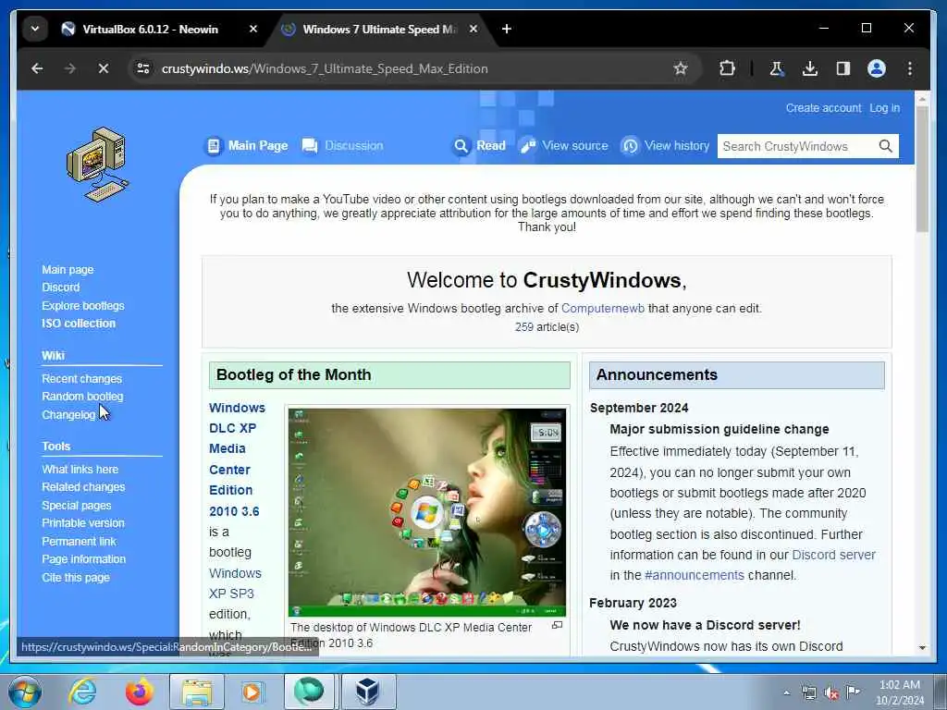
Task: Click the page vertical scrollbar thumb
Action: (922, 169)
